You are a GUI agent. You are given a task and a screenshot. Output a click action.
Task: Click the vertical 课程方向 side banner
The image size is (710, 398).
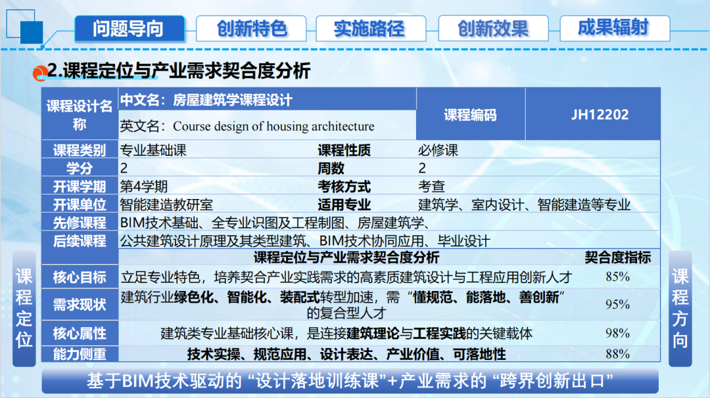coord(680,309)
